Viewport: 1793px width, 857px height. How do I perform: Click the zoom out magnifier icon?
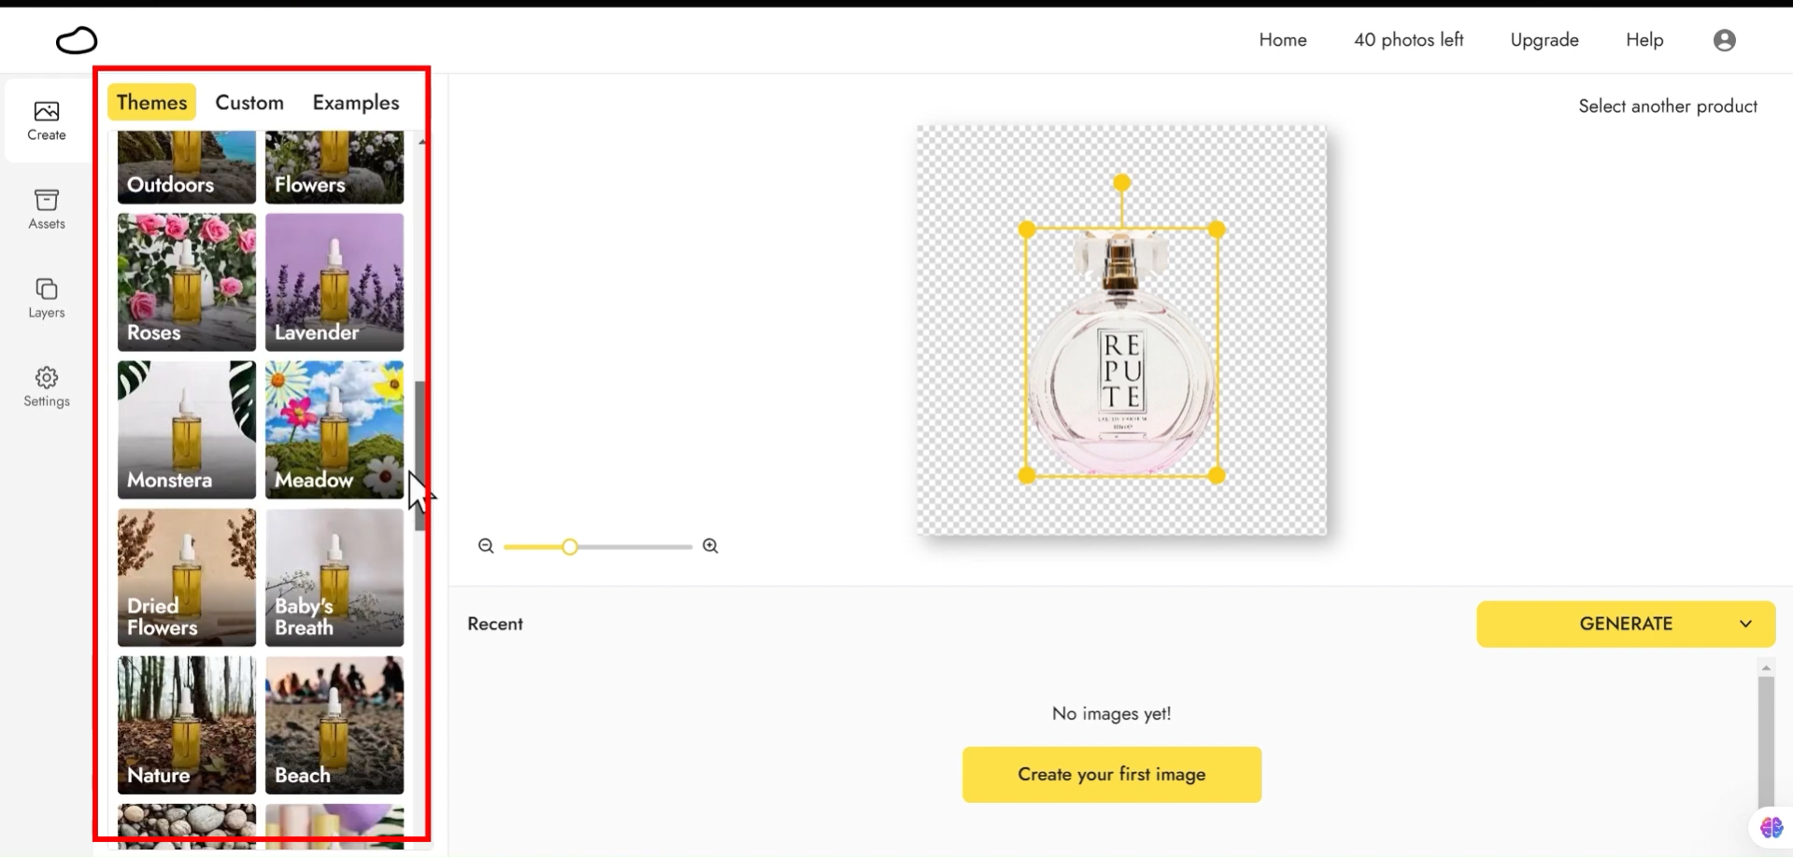coord(486,546)
